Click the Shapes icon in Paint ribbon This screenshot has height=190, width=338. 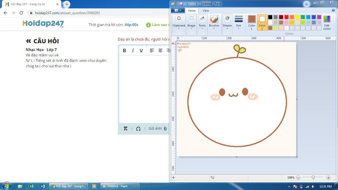click(x=227, y=18)
